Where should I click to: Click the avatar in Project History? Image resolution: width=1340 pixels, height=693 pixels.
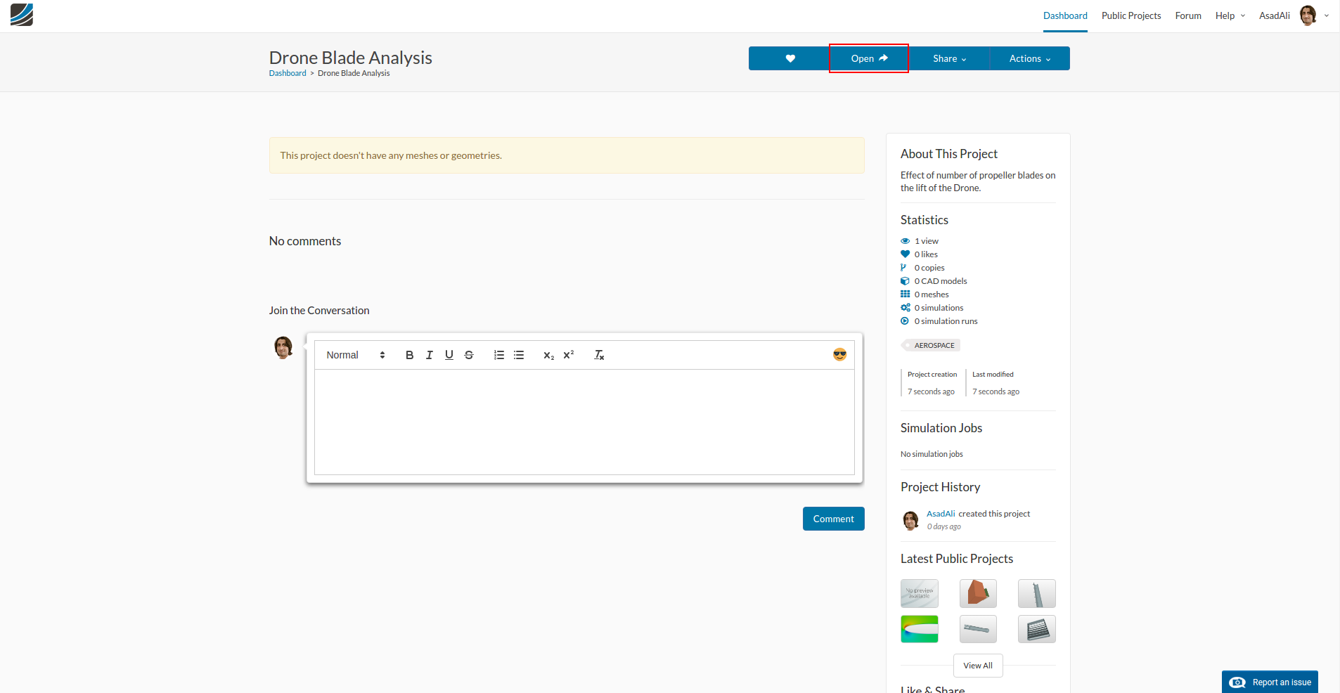point(911,520)
